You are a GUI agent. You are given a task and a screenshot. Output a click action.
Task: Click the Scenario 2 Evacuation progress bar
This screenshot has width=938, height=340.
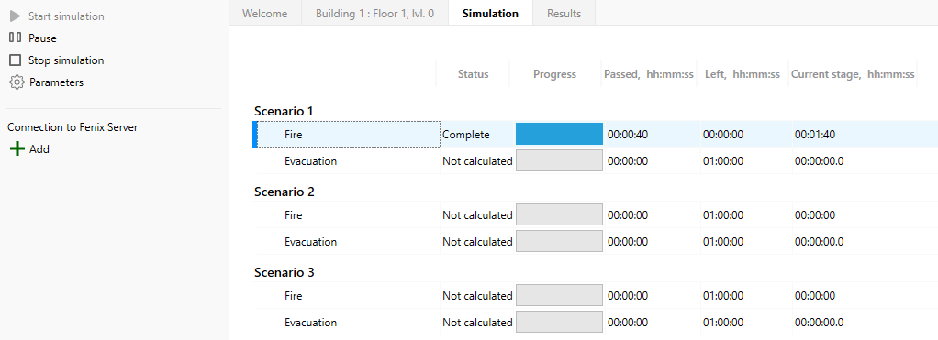pos(559,241)
